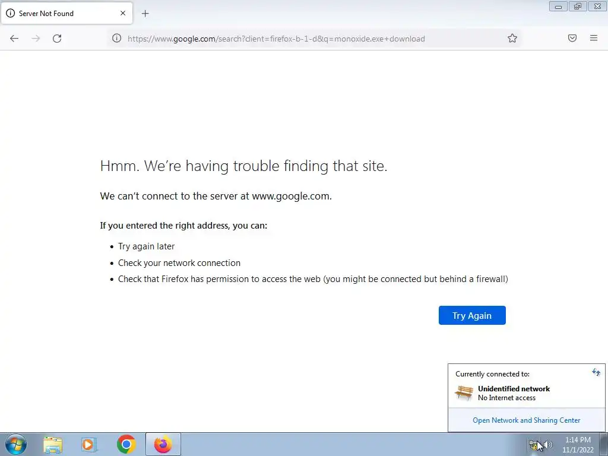Screen dimensions: 608x456
Task: Click the 'Try again later' bullet text
Action: click(146, 246)
